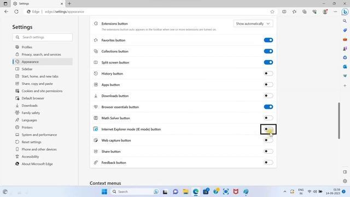
Task: Open Downloads settings section
Action: coord(43,106)
